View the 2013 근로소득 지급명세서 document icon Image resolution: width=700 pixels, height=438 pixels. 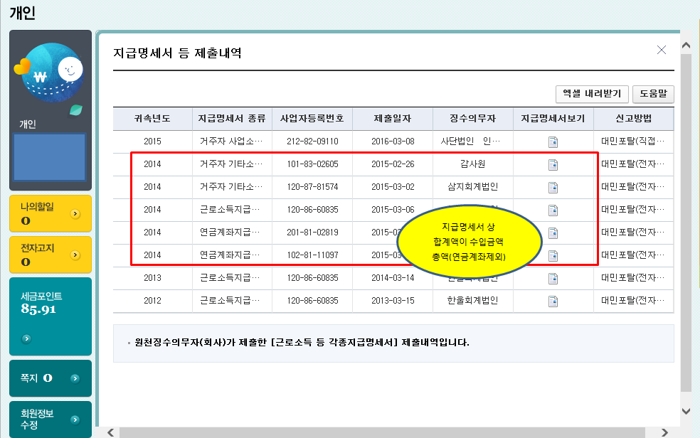point(553,278)
